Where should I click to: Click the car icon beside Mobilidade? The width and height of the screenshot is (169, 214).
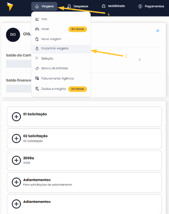(103, 6)
